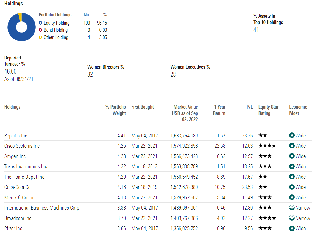Click Pfizer P/E value 9.56
This screenshot has height=233, width=312.
pos(249,228)
